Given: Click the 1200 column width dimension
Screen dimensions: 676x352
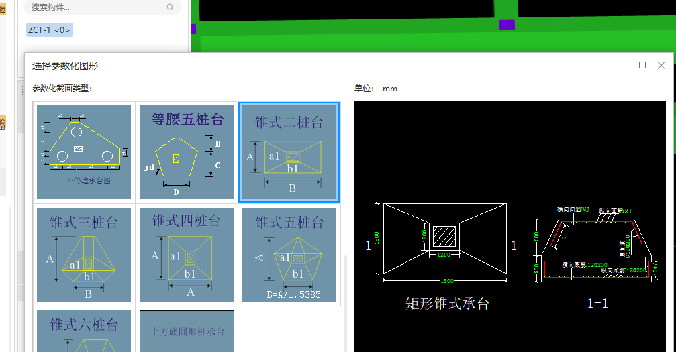Looking at the screenshot, I should click(444, 255).
